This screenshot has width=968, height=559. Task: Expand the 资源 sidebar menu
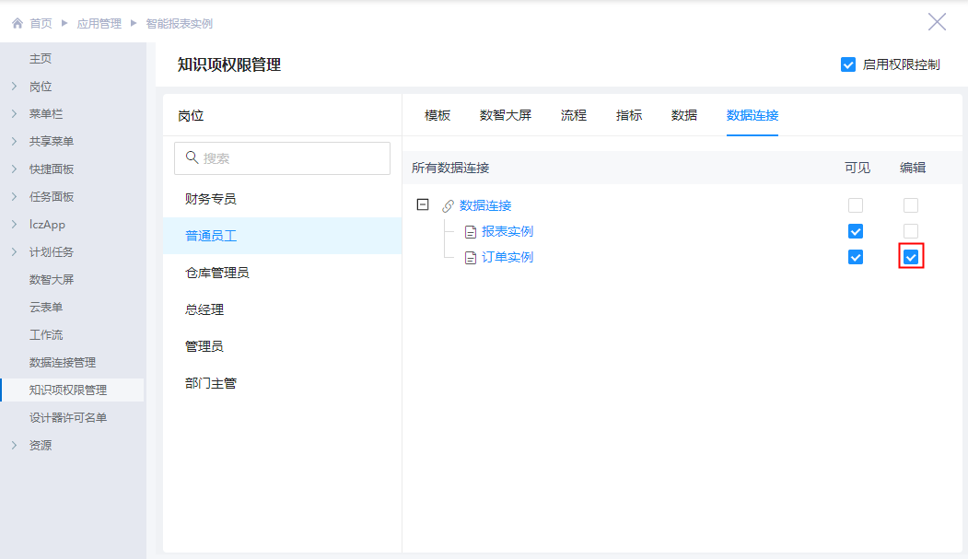[x=14, y=446]
